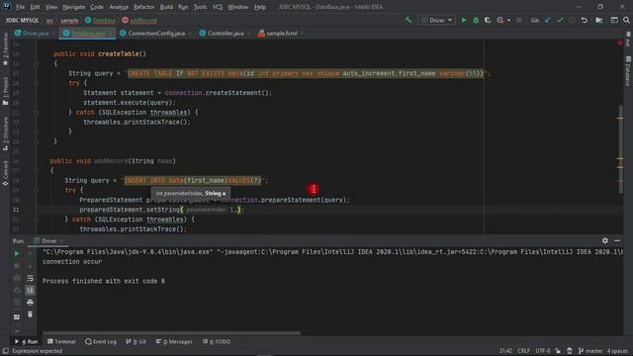
Task: Expand the profiler options dropdown arrow
Action: point(508,20)
